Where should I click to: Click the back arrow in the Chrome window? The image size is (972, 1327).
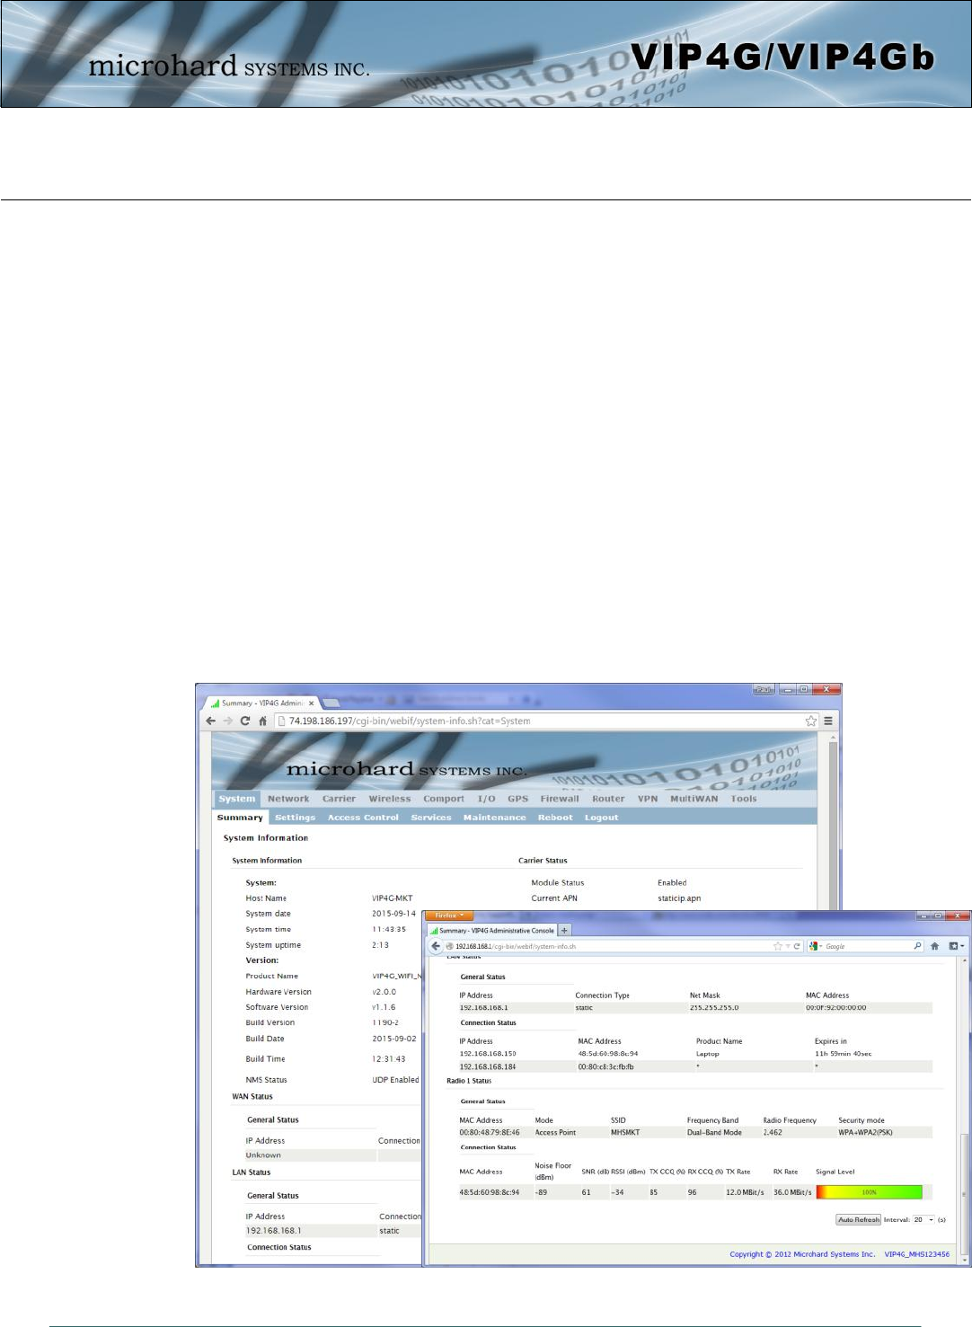point(211,721)
